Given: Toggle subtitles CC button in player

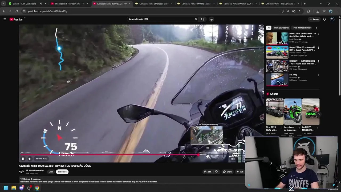Looking at the screenshot, I should pos(239,159).
